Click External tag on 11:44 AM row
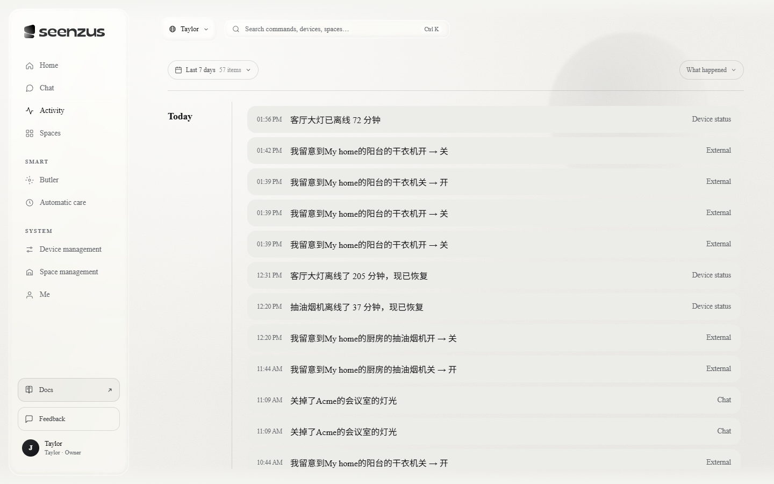 click(718, 369)
